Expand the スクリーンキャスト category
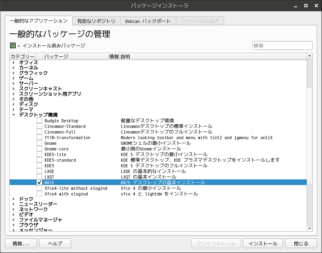 pos(14,88)
